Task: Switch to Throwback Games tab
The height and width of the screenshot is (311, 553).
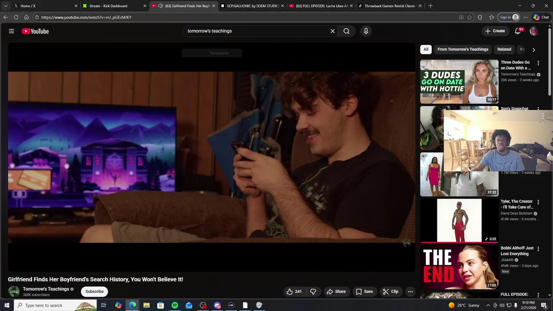Action: [390, 6]
